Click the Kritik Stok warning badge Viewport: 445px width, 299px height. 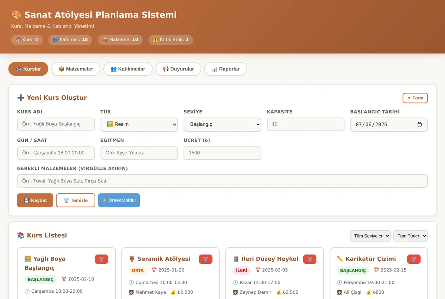tap(171, 40)
